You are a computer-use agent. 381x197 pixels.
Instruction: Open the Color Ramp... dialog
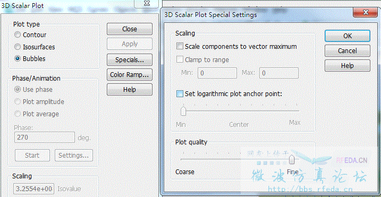coord(130,74)
